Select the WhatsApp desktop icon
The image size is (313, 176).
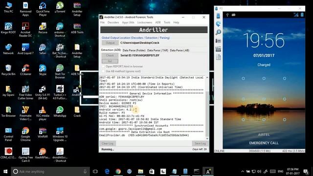click(60, 111)
